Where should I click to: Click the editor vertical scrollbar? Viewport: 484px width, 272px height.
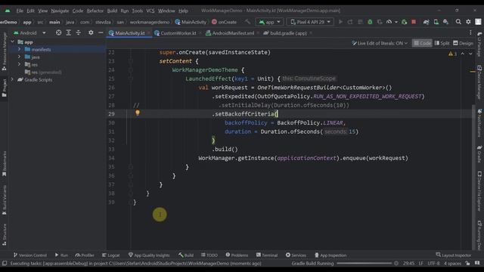pos(474,178)
